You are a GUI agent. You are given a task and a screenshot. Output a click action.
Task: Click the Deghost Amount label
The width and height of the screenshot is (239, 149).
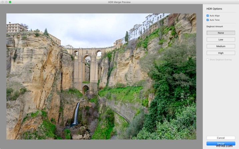tap(215, 27)
